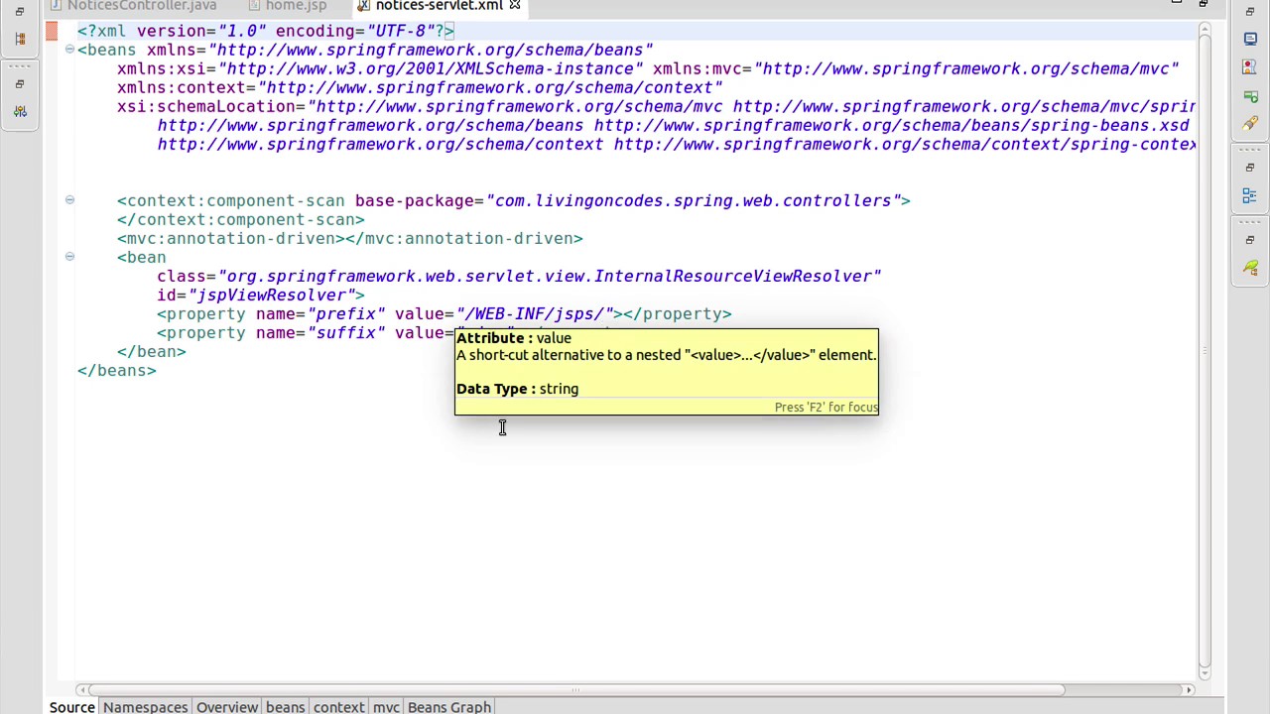Click the "/WEB-INF/jsps/" prefix value
The width and height of the screenshot is (1270, 714).
pyautogui.click(x=535, y=313)
